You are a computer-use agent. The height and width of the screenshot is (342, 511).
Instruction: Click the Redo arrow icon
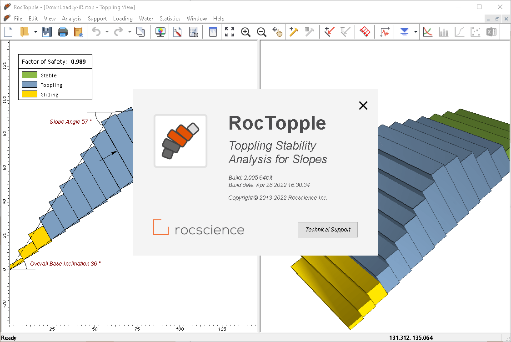pyautogui.click(x=118, y=32)
